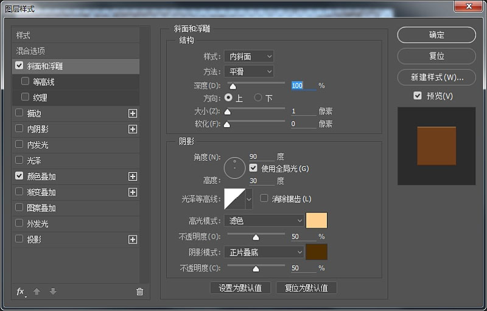The width and height of the screenshot is (487, 311).
Task: Select the 光泽 effect row
Action: [75, 161]
